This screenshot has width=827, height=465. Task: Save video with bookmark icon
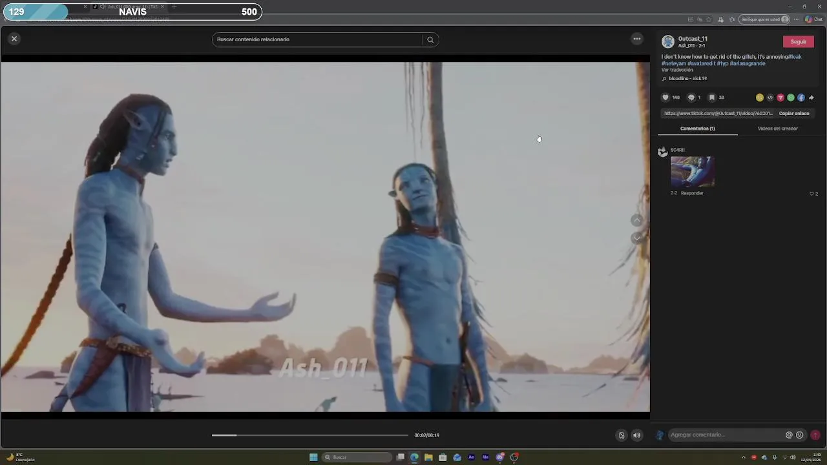[712, 98]
